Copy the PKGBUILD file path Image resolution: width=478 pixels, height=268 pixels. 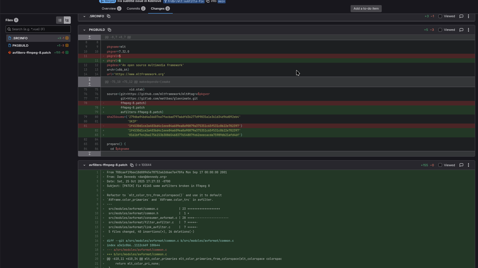tap(109, 30)
